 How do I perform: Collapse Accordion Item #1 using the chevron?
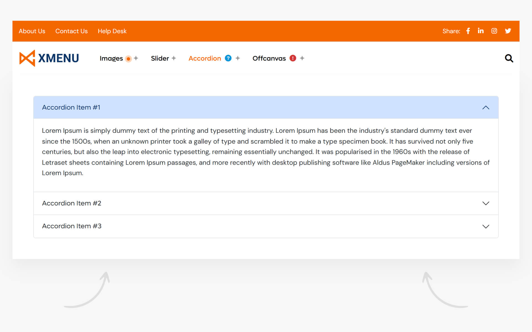[x=486, y=108]
